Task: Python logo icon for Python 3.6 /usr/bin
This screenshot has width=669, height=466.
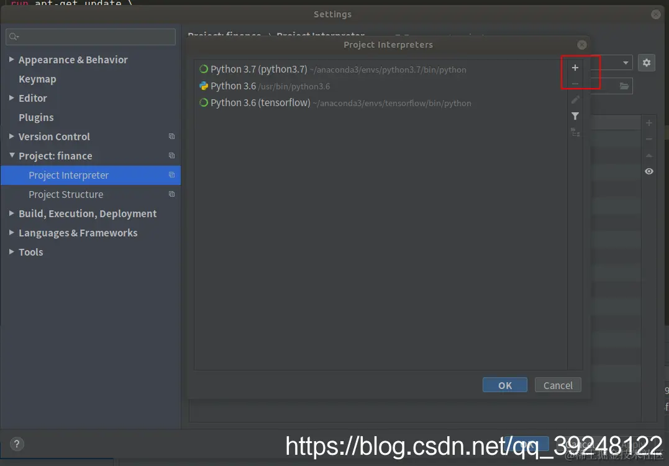Action: coord(204,86)
